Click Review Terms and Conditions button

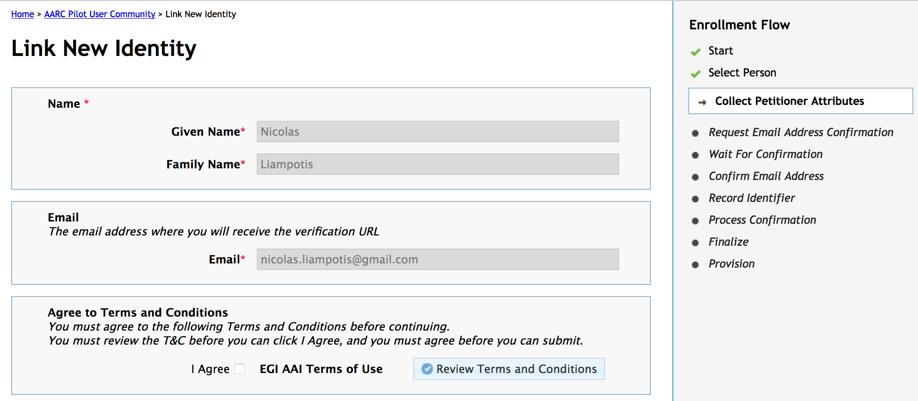(509, 369)
